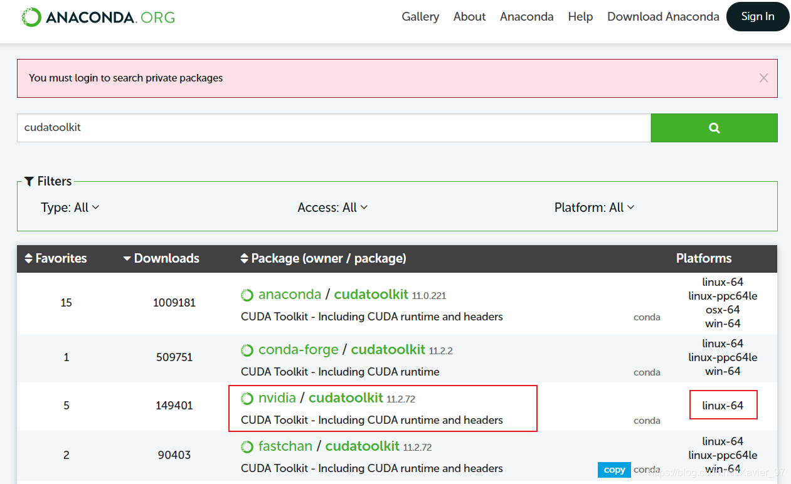
Task: Open conda-forge's cudatoolkit 11.2.2 package
Action: 388,350
